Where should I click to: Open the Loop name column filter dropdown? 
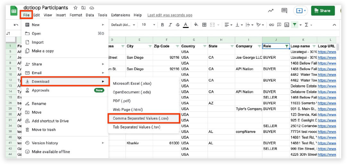pos(314,46)
